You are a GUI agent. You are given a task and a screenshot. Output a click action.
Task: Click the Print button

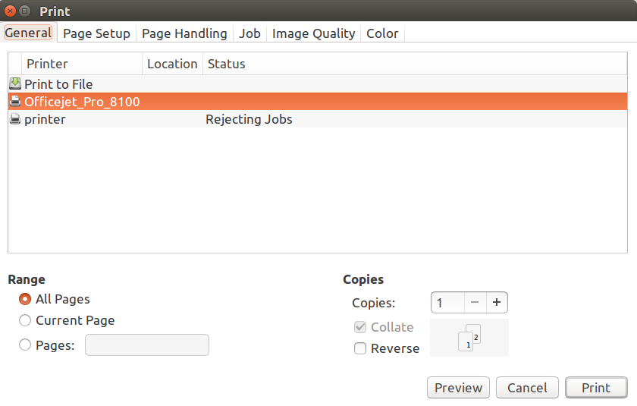tap(596, 388)
